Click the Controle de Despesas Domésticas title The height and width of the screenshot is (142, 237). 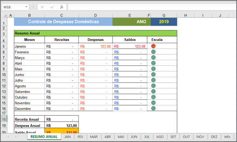coord(63,22)
